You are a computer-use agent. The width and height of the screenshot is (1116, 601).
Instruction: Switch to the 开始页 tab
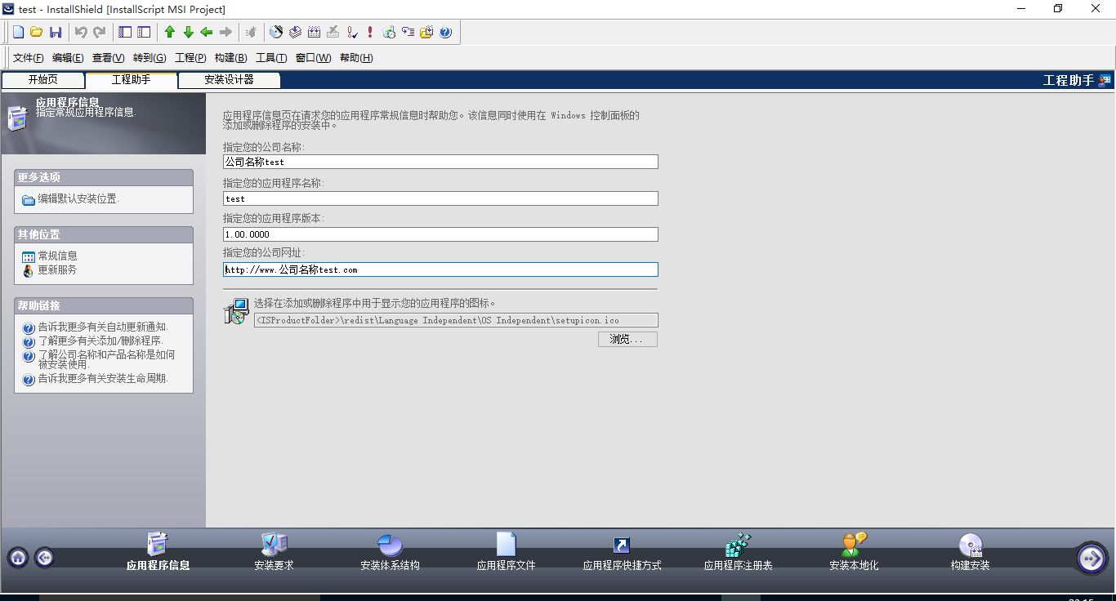point(42,80)
